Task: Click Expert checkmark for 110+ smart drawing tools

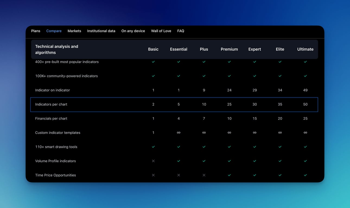Action: [254, 147]
